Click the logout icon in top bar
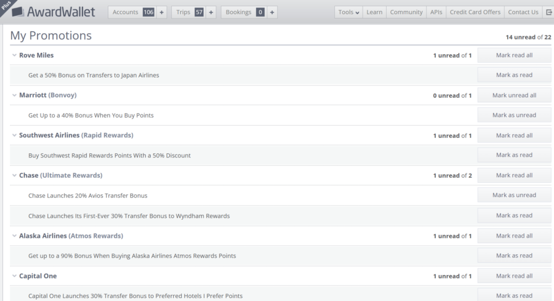This screenshot has width=554, height=301. tap(548, 12)
